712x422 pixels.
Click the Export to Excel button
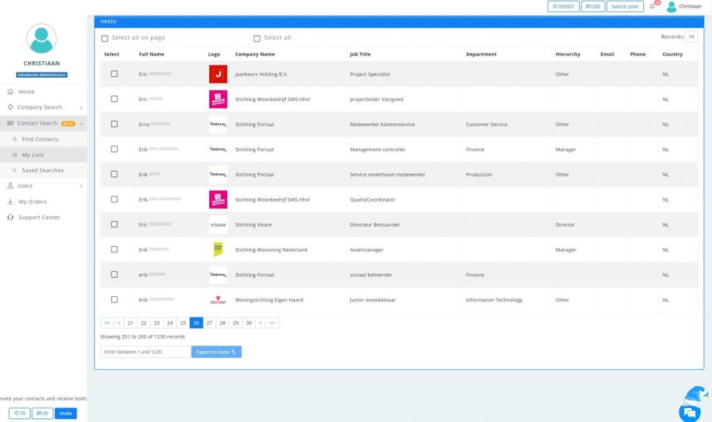pyautogui.click(x=216, y=352)
